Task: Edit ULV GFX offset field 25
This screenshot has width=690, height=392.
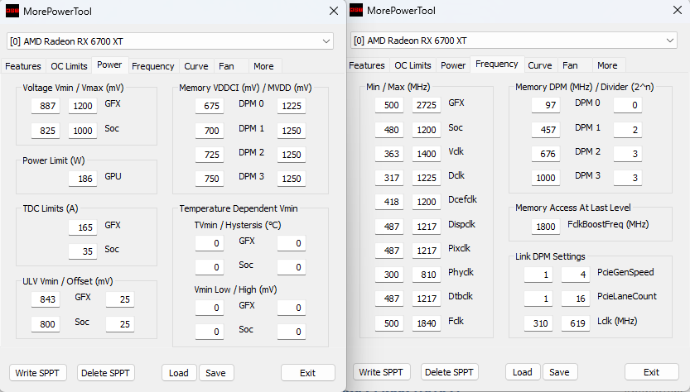Action: point(119,299)
